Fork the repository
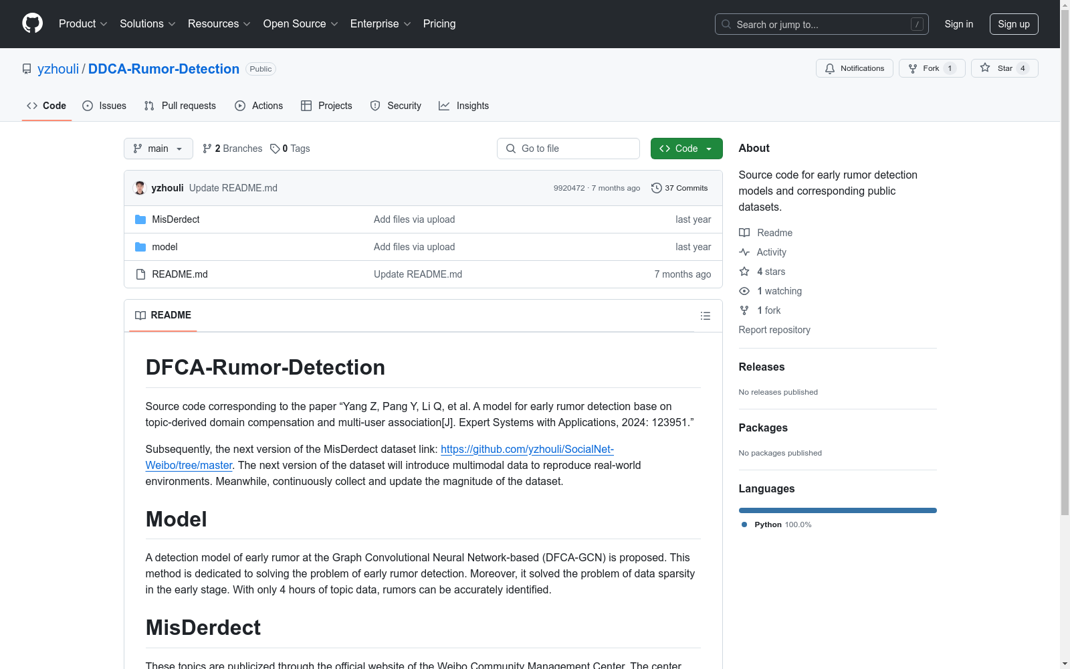 click(x=932, y=68)
